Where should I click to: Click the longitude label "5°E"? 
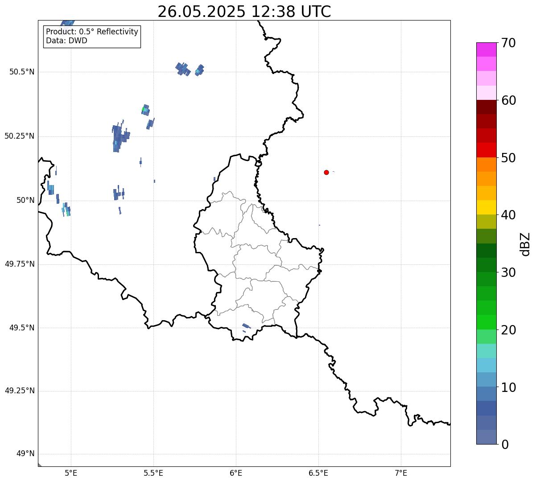click(x=71, y=473)
